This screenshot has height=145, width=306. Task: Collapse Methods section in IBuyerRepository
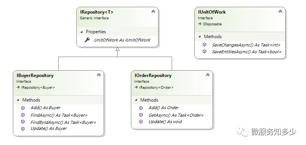click(18, 100)
